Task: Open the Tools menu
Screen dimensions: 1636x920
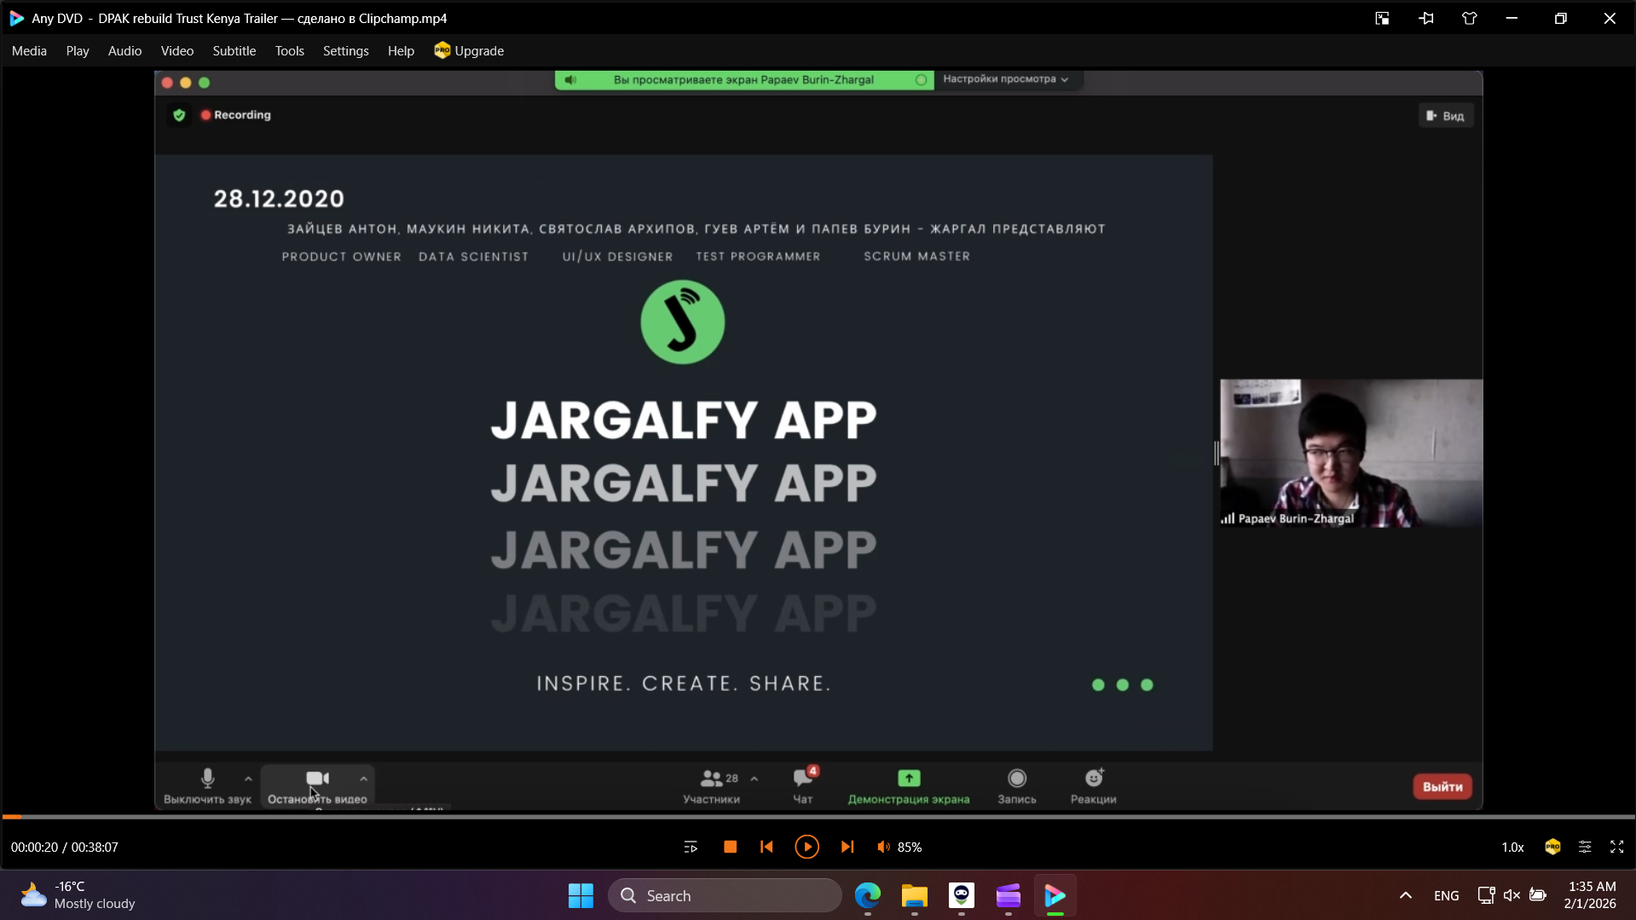Action: [290, 51]
